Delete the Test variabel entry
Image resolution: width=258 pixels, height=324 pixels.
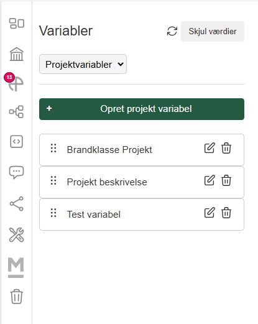(x=226, y=213)
